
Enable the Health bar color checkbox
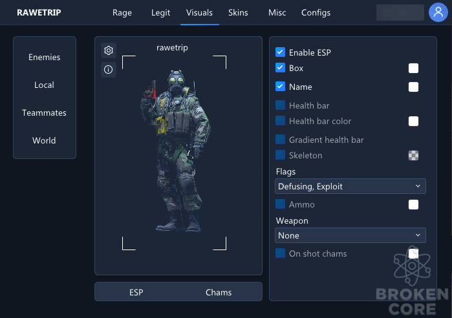tap(280, 121)
